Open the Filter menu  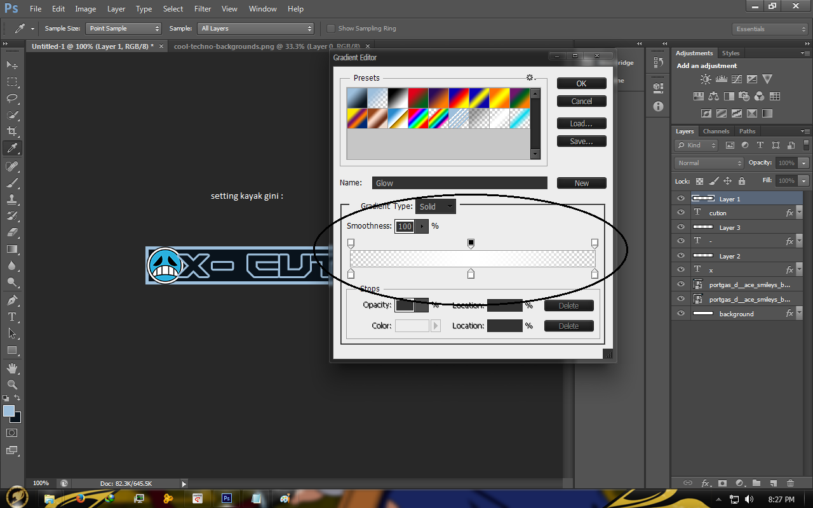(202, 8)
